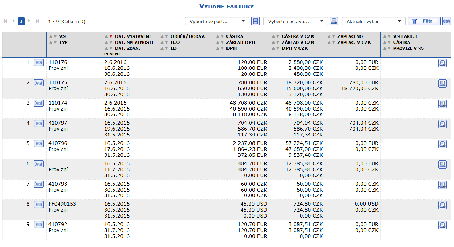The height and width of the screenshot is (247, 454).
Task: Sort descending by Dat. vystavení red arrow
Action: pos(111,36)
